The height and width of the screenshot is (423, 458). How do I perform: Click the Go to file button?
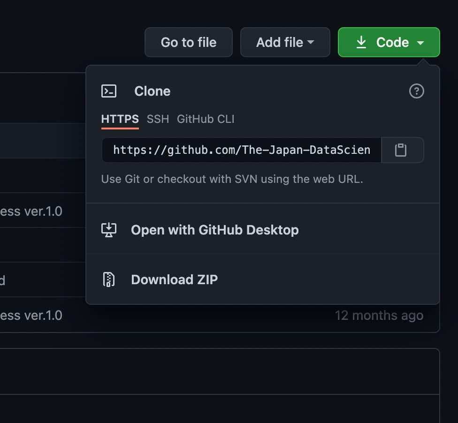[x=188, y=42]
